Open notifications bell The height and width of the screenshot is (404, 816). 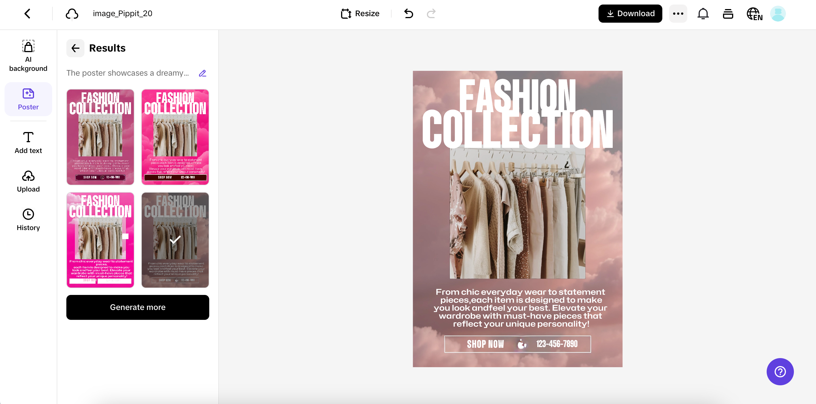[x=703, y=14]
